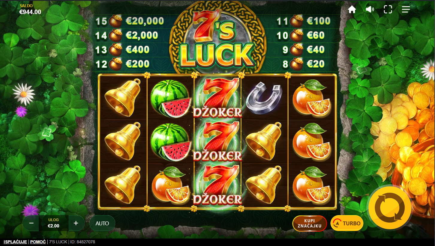Viewport: 435px width, 246px height.
Task: Decrease the bet with minus button
Action: tap(31, 223)
